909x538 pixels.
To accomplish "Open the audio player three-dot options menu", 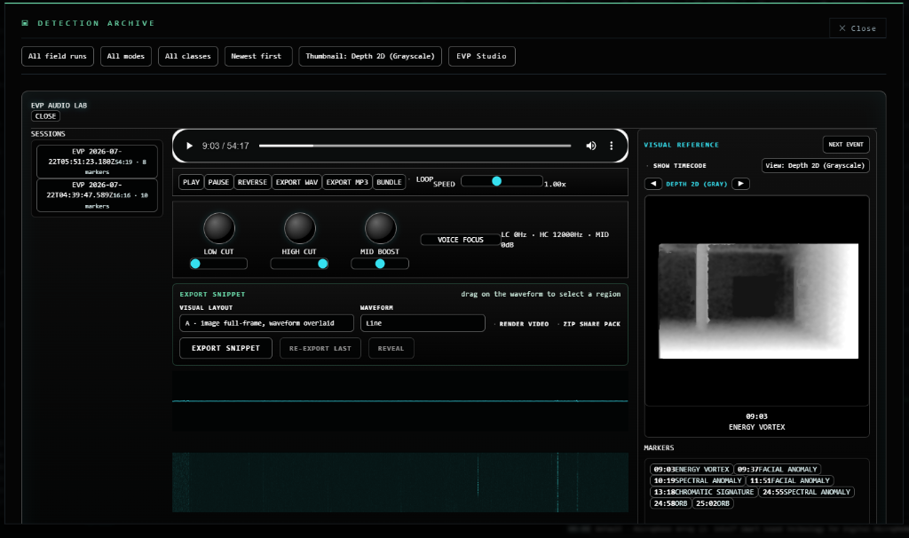I will (611, 146).
